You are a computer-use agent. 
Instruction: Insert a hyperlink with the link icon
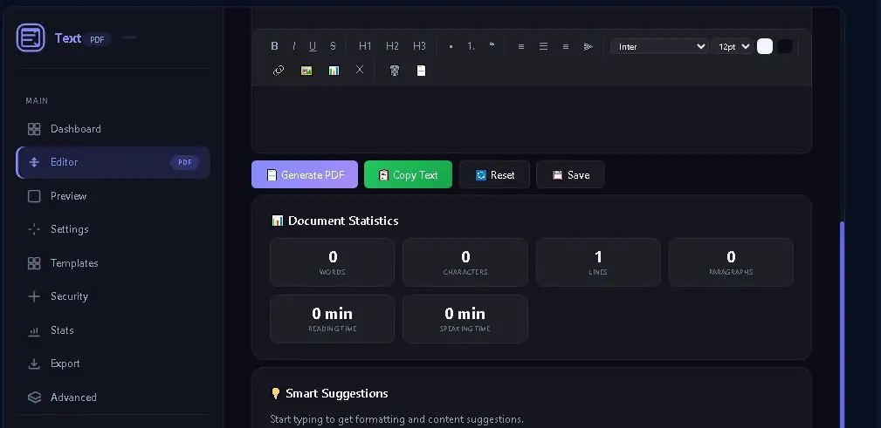click(x=279, y=70)
